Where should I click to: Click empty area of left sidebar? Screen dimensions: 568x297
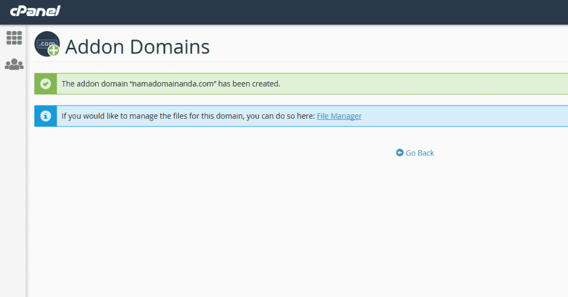[13, 182]
